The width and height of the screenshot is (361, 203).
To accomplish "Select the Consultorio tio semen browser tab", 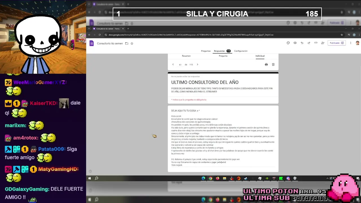I will [108, 28].
